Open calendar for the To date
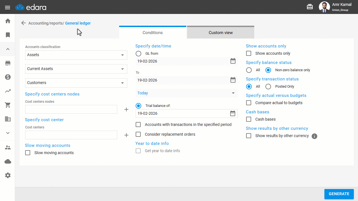 (233, 80)
